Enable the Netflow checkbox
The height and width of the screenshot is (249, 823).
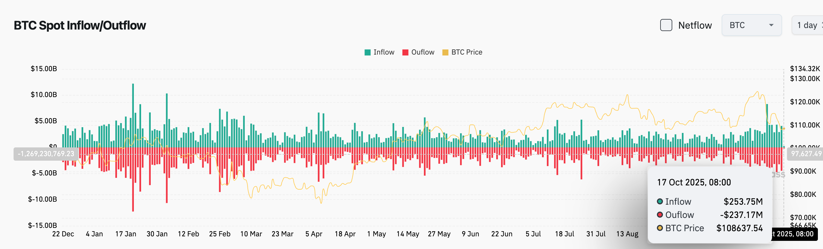click(x=666, y=25)
